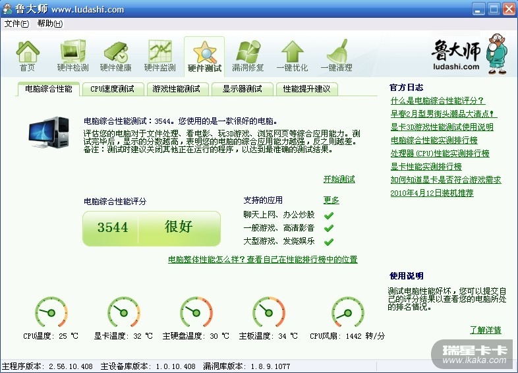Open the 硬件健康 hardware health icon
The width and height of the screenshot is (518, 373).
(115, 56)
